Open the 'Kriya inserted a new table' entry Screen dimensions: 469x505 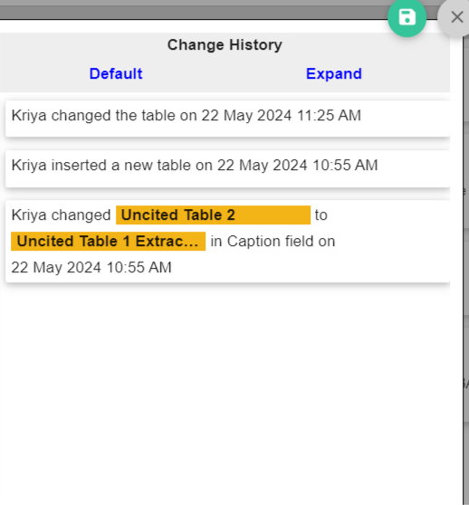[227, 168]
